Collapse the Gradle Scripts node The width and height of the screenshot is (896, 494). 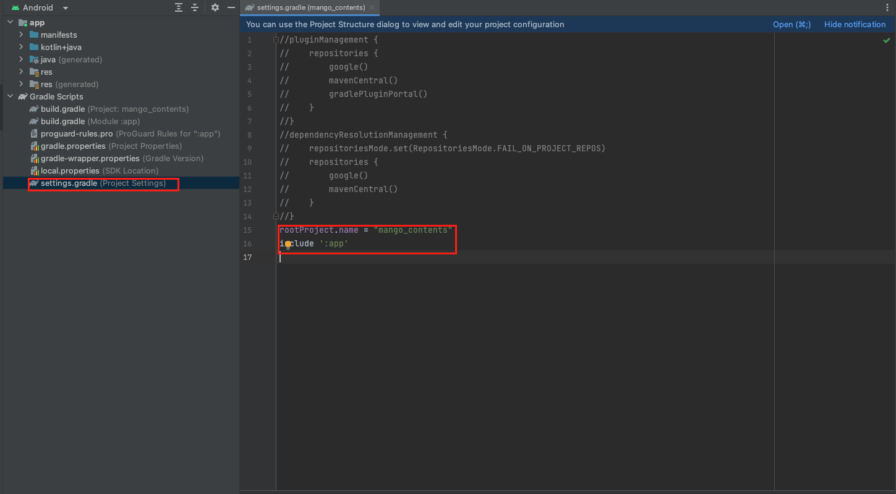[x=10, y=96]
